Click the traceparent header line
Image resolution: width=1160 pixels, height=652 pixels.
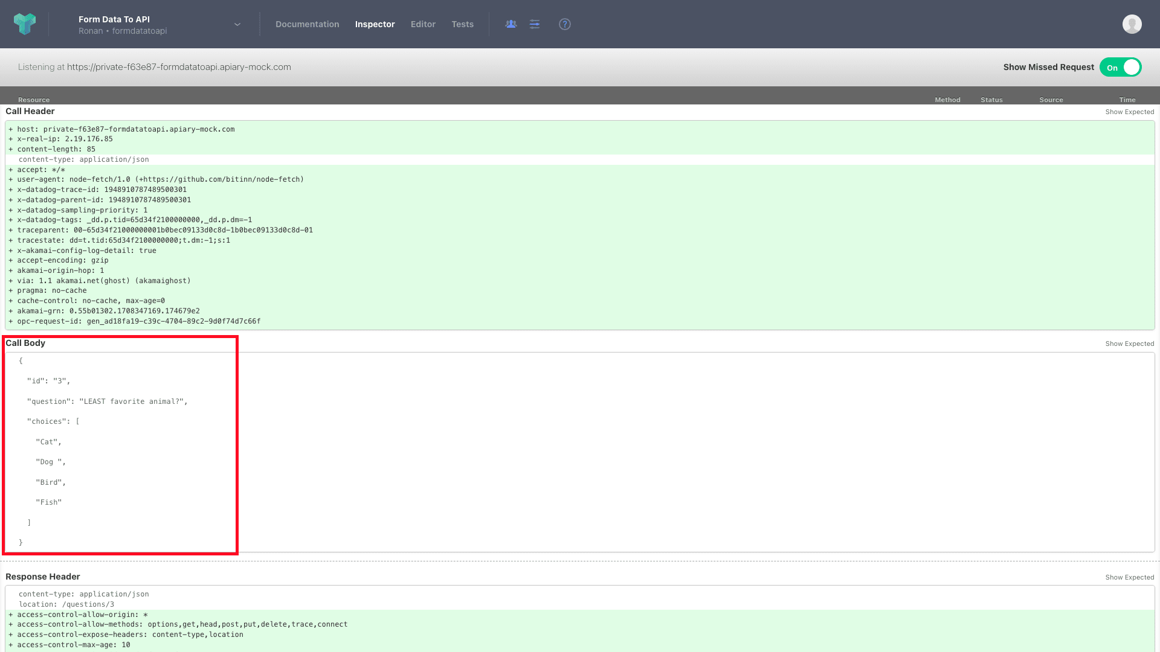(580, 230)
